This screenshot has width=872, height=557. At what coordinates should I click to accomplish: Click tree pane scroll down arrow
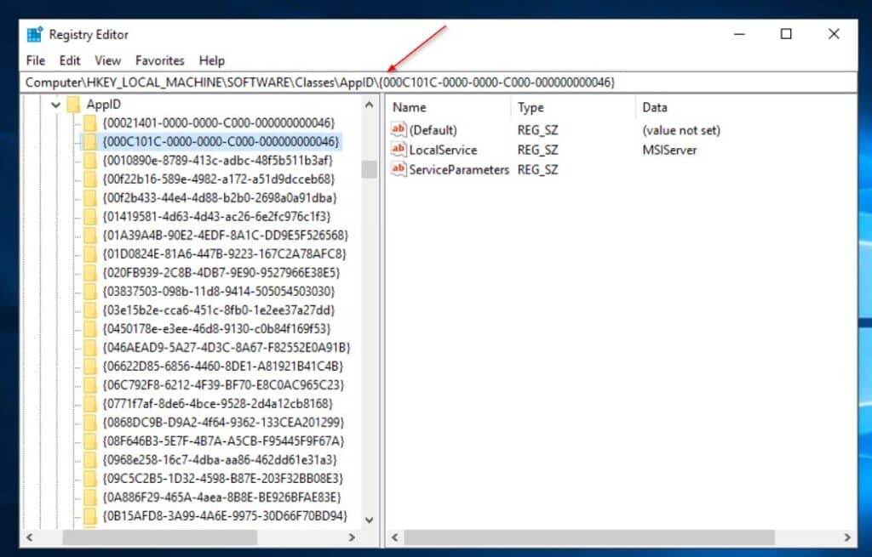pyautogui.click(x=370, y=520)
